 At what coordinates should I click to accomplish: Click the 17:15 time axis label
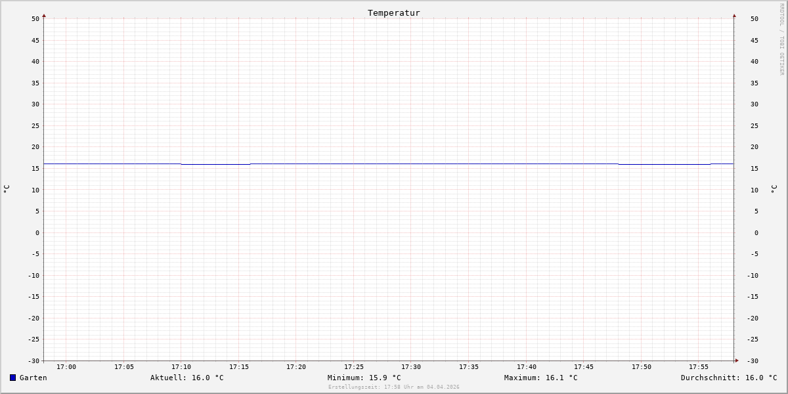[x=239, y=367]
